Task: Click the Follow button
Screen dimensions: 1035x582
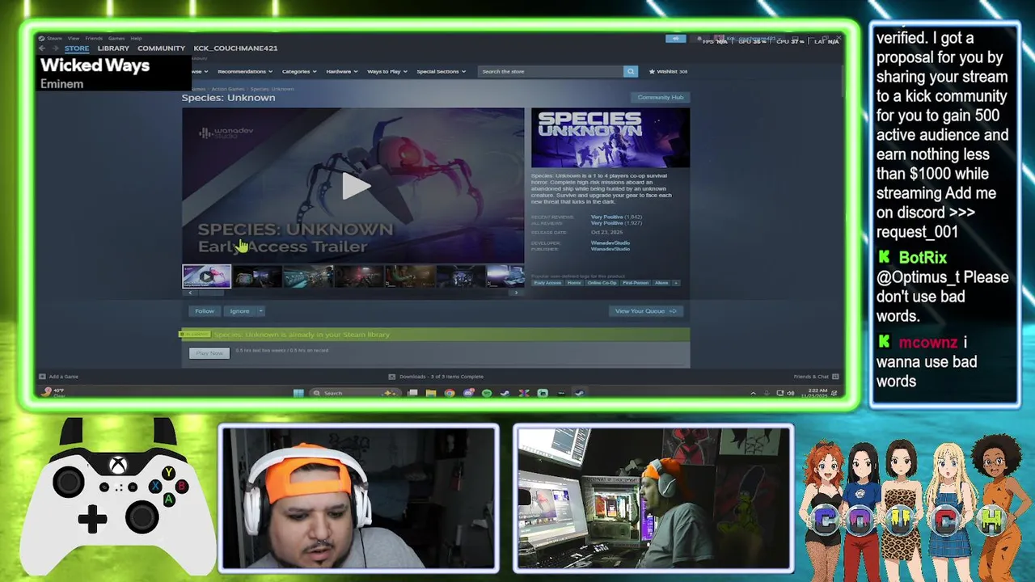Action: pyautogui.click(x=204, y=311)
